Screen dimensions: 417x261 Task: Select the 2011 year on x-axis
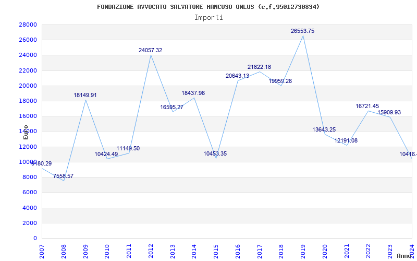point(129,252)
